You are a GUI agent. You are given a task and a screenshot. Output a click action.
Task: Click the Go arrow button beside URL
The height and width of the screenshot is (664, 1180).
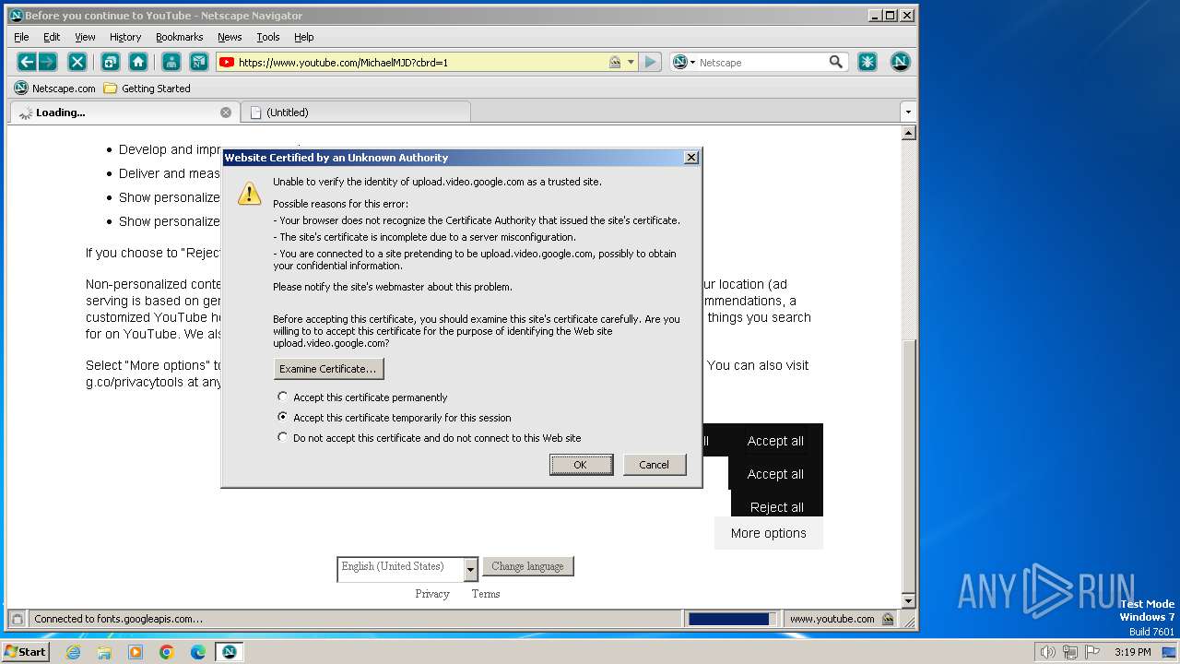[651, 62]
